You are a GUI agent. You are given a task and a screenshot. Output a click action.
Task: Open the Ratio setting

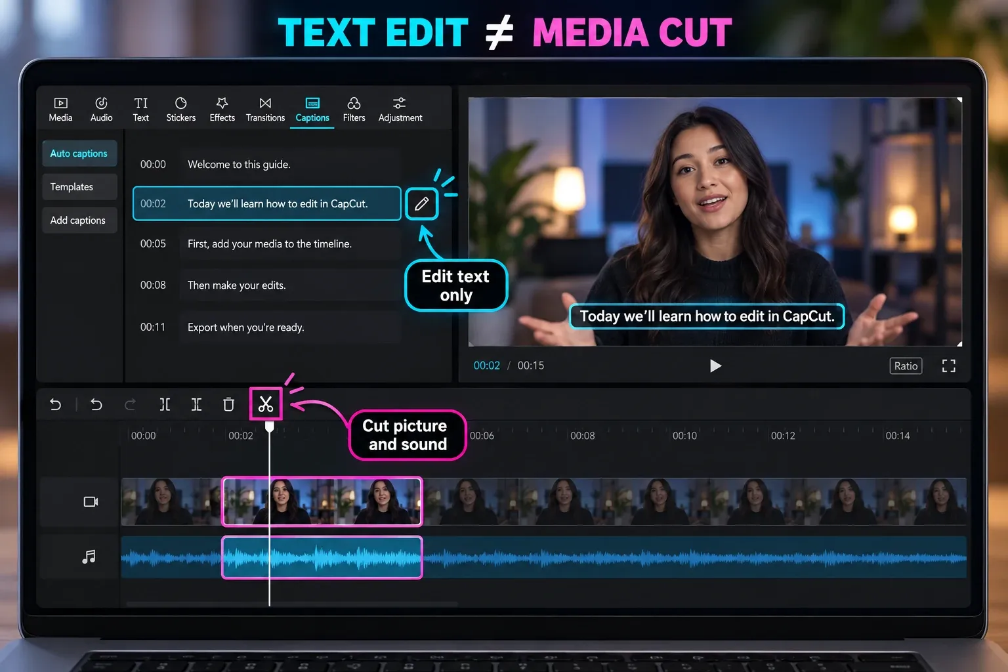click(906, 366)
